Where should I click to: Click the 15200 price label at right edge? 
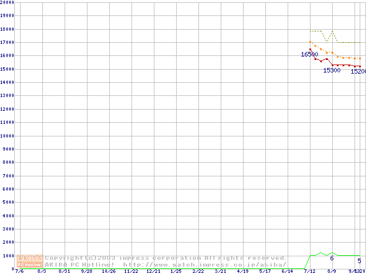point(359,71)
